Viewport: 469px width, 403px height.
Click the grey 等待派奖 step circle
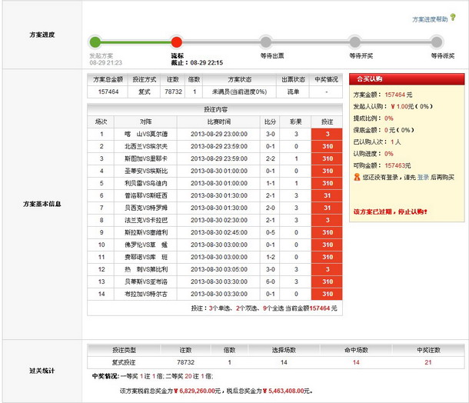(x=442, y=42)
